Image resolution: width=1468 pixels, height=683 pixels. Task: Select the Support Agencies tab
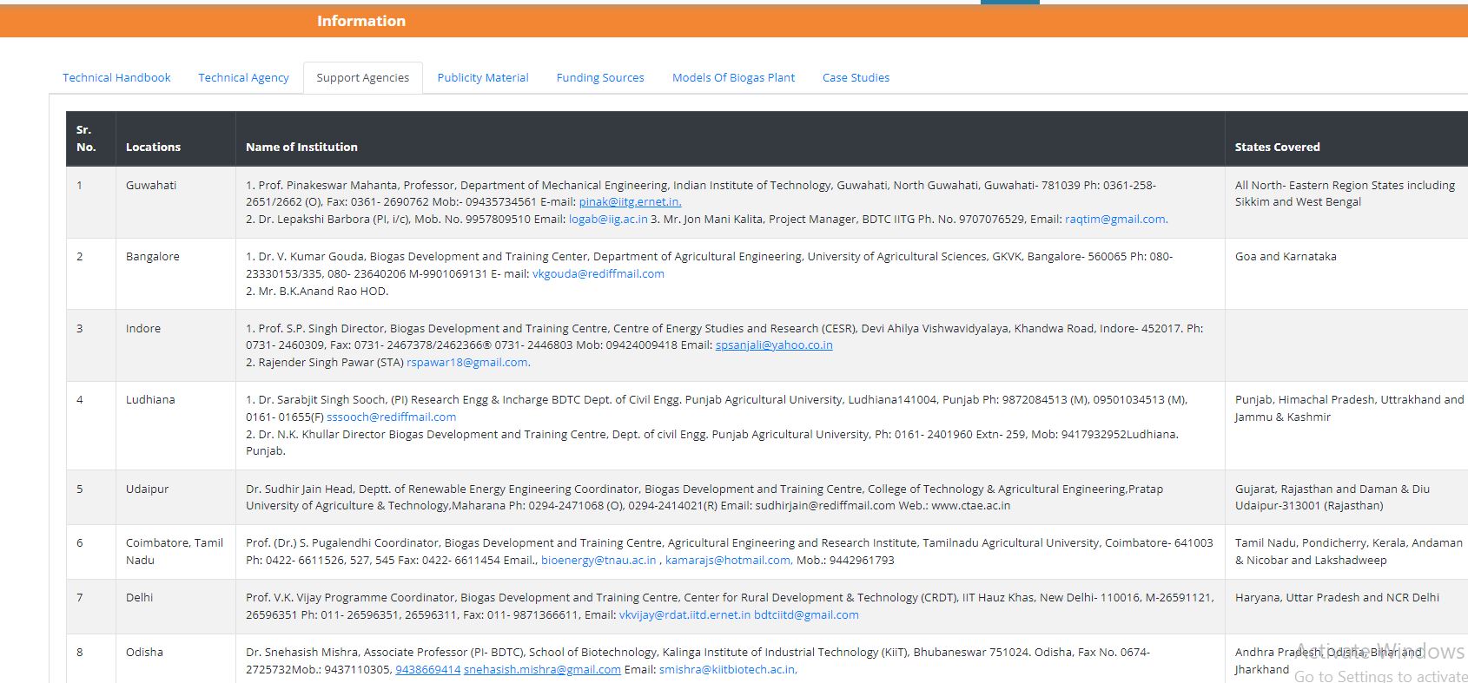(x=363, y=77)
